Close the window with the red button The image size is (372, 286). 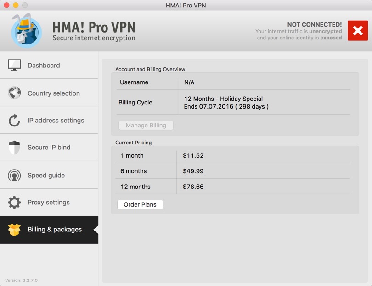pos(6,5)
